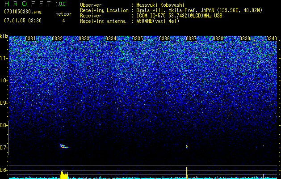This screenshot has width=281, height=179.
Task: Click the date stamp 07.01.05 03:30
Action: [23, 21]
